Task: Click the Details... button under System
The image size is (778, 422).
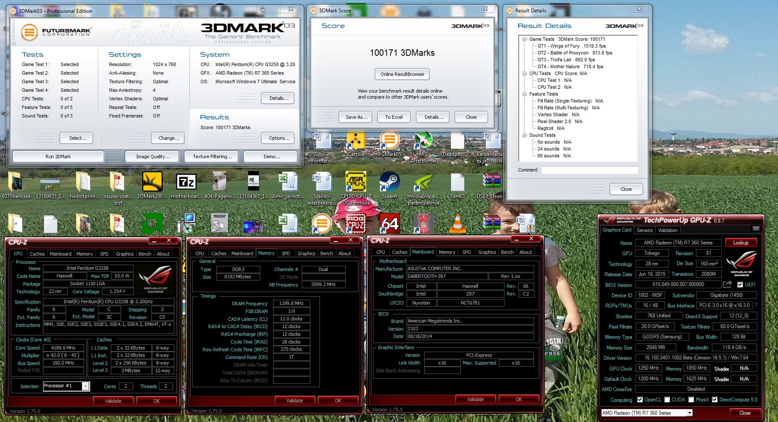Action: (279, 98)
